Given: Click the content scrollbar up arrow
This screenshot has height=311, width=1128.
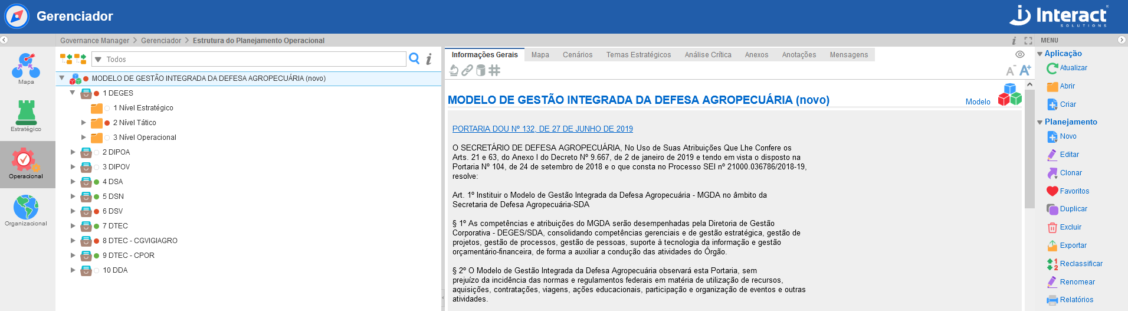Looking at the screenshot, I should [1029, 85].
